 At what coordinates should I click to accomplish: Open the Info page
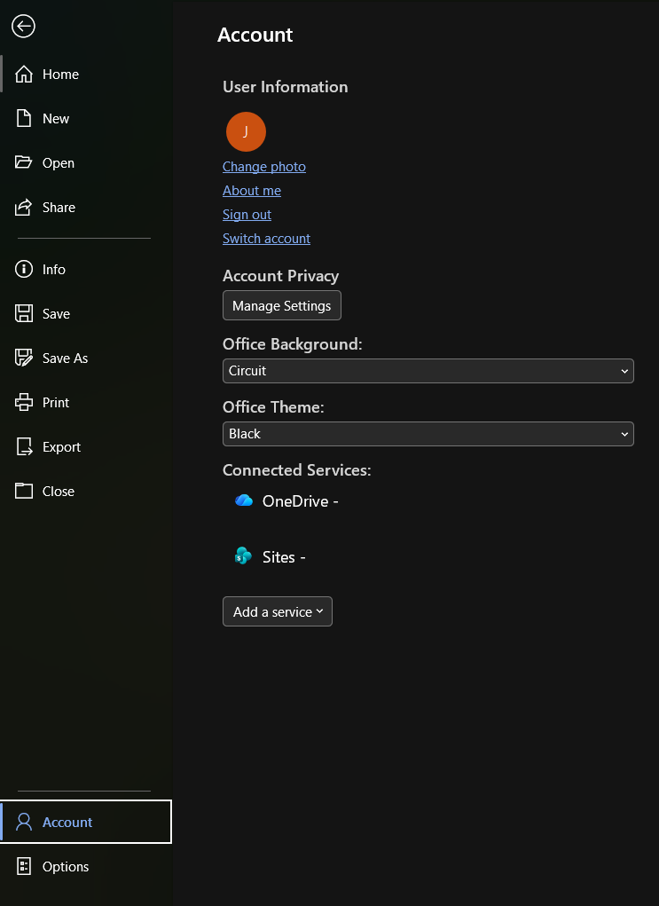(86, 269)
